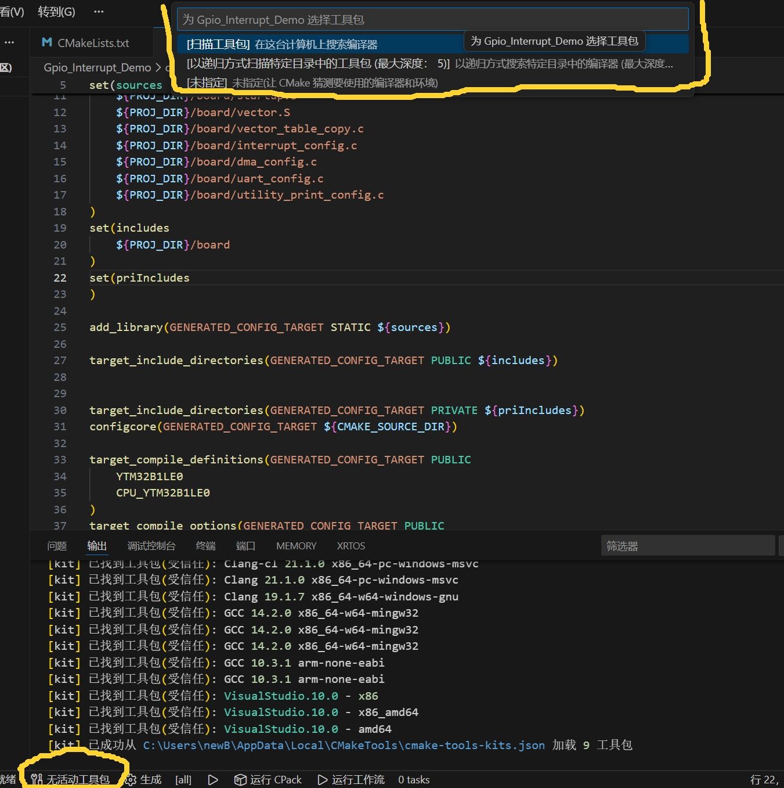
Task: Click the launch play triangle after [all]
Action: [213, 779]
